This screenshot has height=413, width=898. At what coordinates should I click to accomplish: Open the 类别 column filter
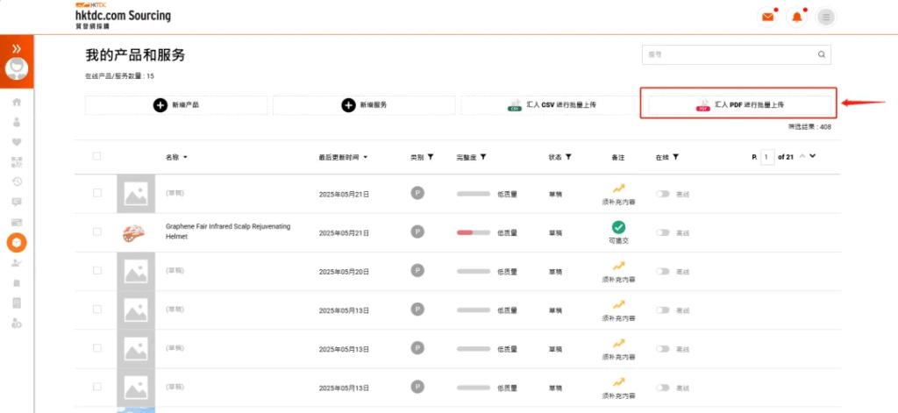[x=430, y=156]
